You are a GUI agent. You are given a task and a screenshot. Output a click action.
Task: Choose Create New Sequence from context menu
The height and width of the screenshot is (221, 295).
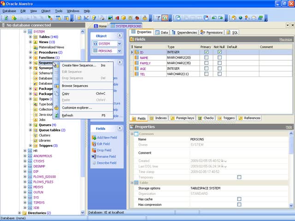click(79, 65)
